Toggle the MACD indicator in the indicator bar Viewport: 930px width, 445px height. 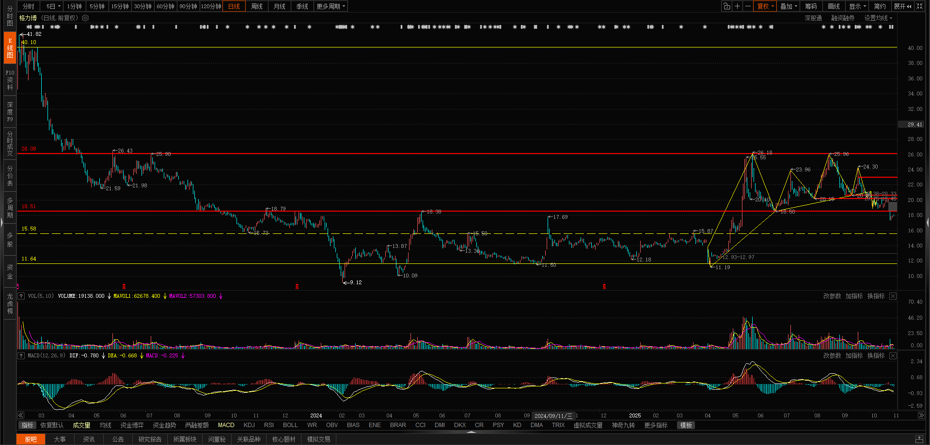(226, 425)
